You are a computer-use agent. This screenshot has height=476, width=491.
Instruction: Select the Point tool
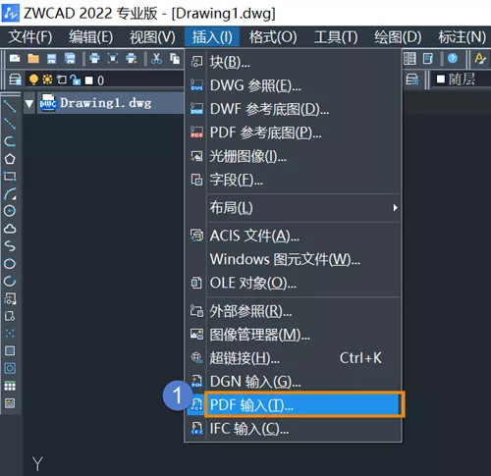point(10,334)
